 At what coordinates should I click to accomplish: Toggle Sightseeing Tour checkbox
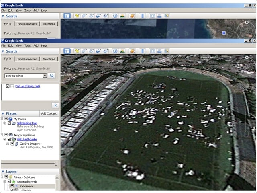click(x=9, y=123)
